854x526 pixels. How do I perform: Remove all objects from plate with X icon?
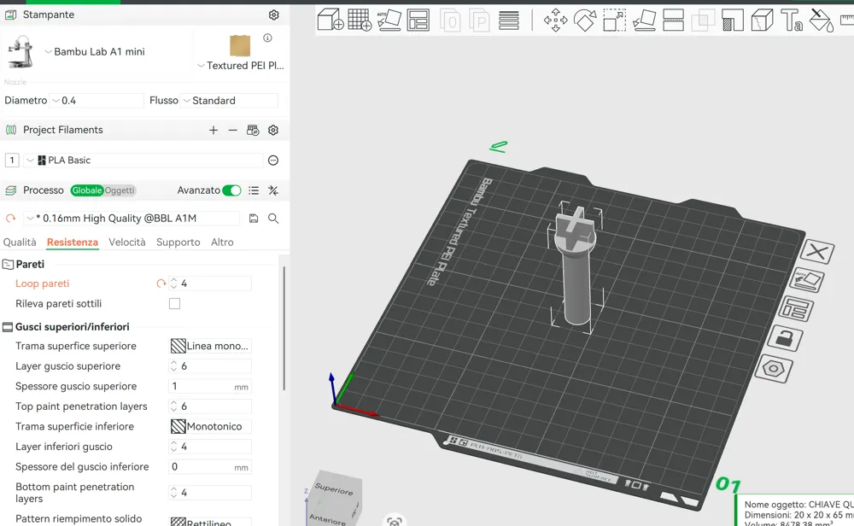(x=817, y=252)
